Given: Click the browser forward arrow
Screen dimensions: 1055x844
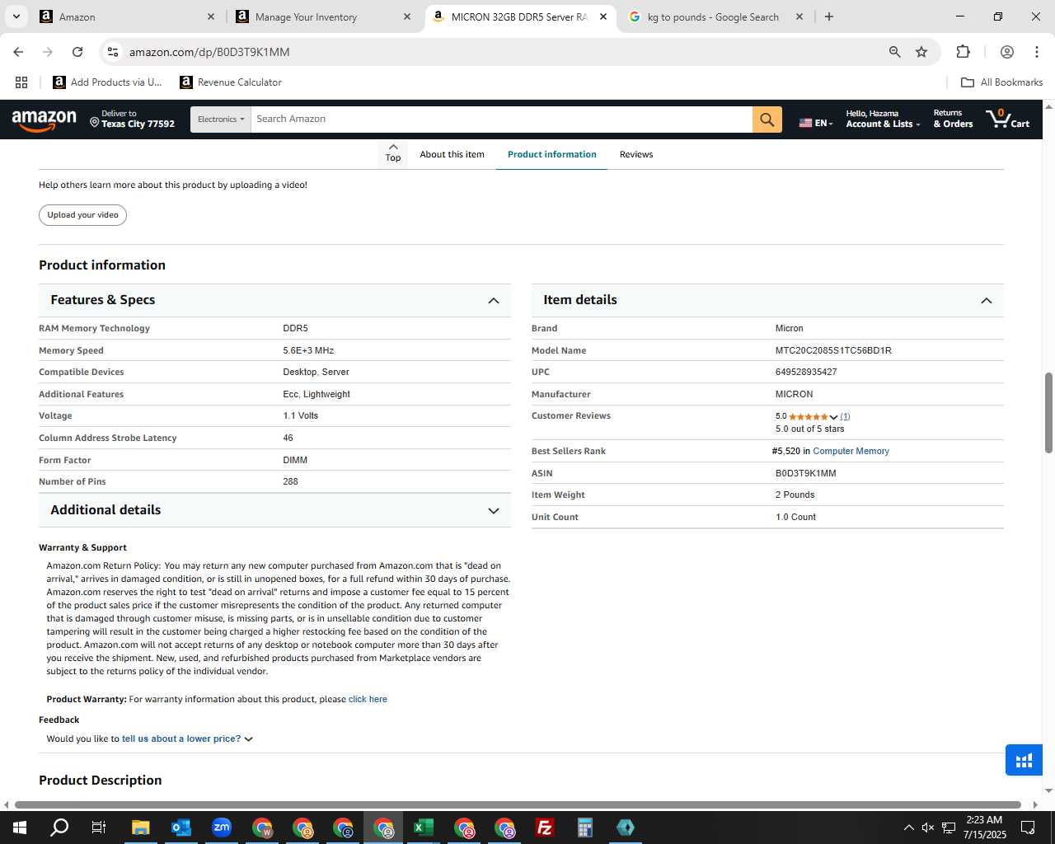Looking at the screenshot, I should (x=48, y=52).
